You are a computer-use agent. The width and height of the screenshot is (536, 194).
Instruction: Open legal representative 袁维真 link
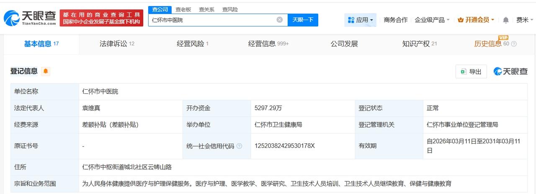(x=91, y=108)
